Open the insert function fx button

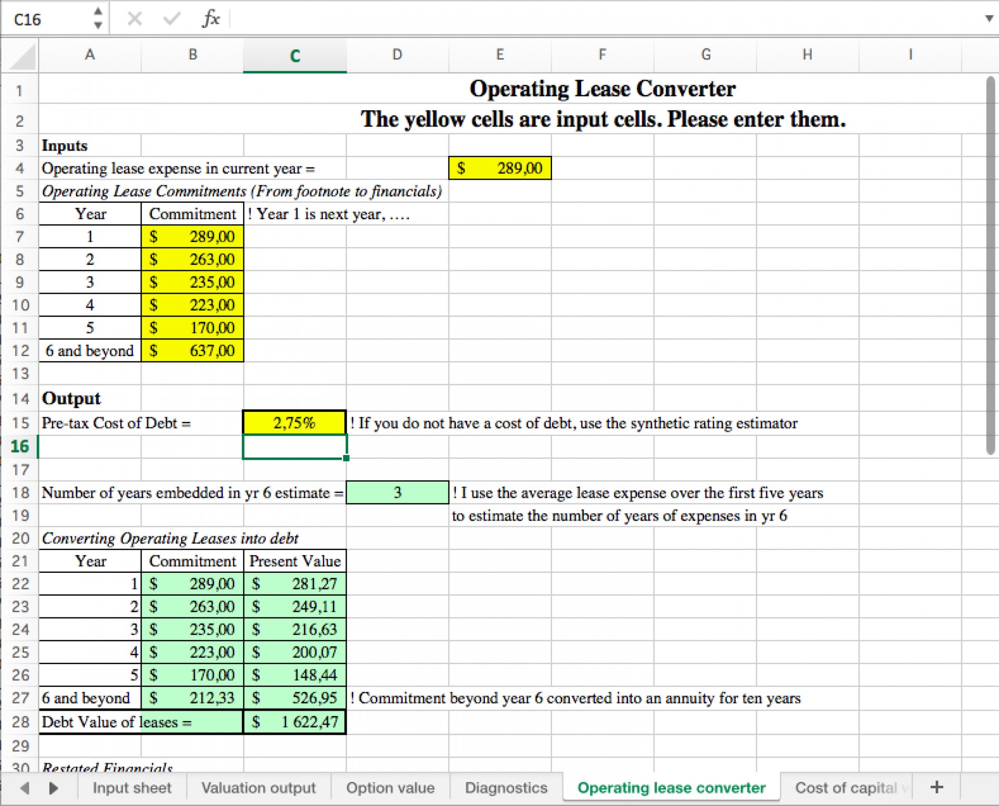click(211, 19)
